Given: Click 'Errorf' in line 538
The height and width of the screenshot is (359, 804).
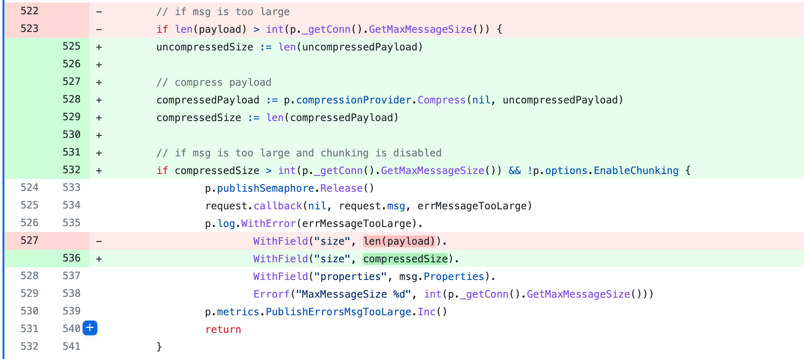Looking at the screenshot, I should tap(272, 294).
